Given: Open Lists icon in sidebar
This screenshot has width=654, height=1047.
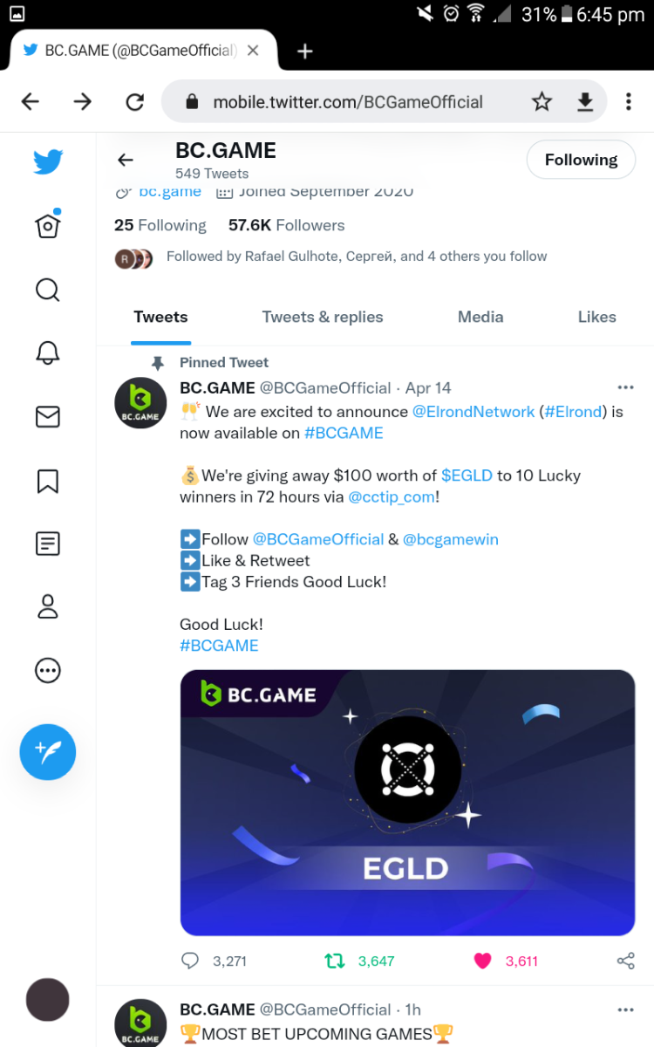Looking at the screenshot, I should (47, 544).
